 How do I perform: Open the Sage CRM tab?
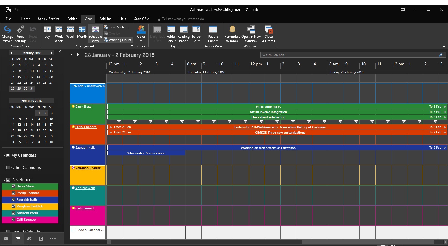142,19
